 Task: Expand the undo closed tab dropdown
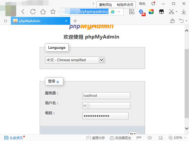186,21
